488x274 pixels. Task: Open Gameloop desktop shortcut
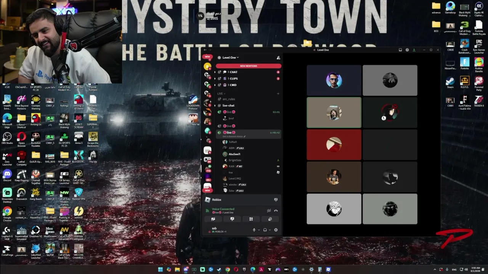point(450,8)
